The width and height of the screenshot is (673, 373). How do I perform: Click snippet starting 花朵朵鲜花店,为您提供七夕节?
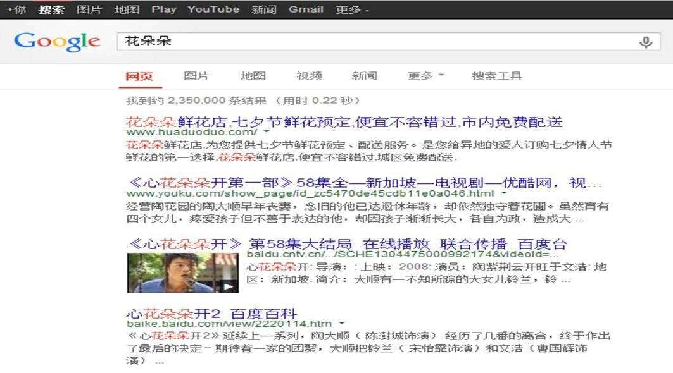pos(369,151)
